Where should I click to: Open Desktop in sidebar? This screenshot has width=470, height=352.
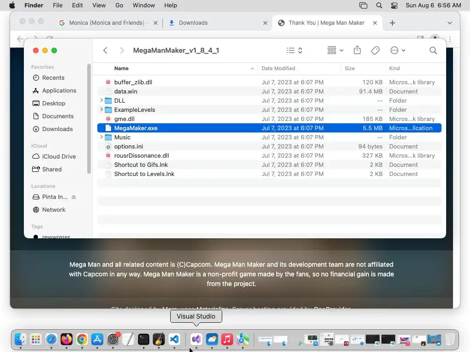coord(49,103)
